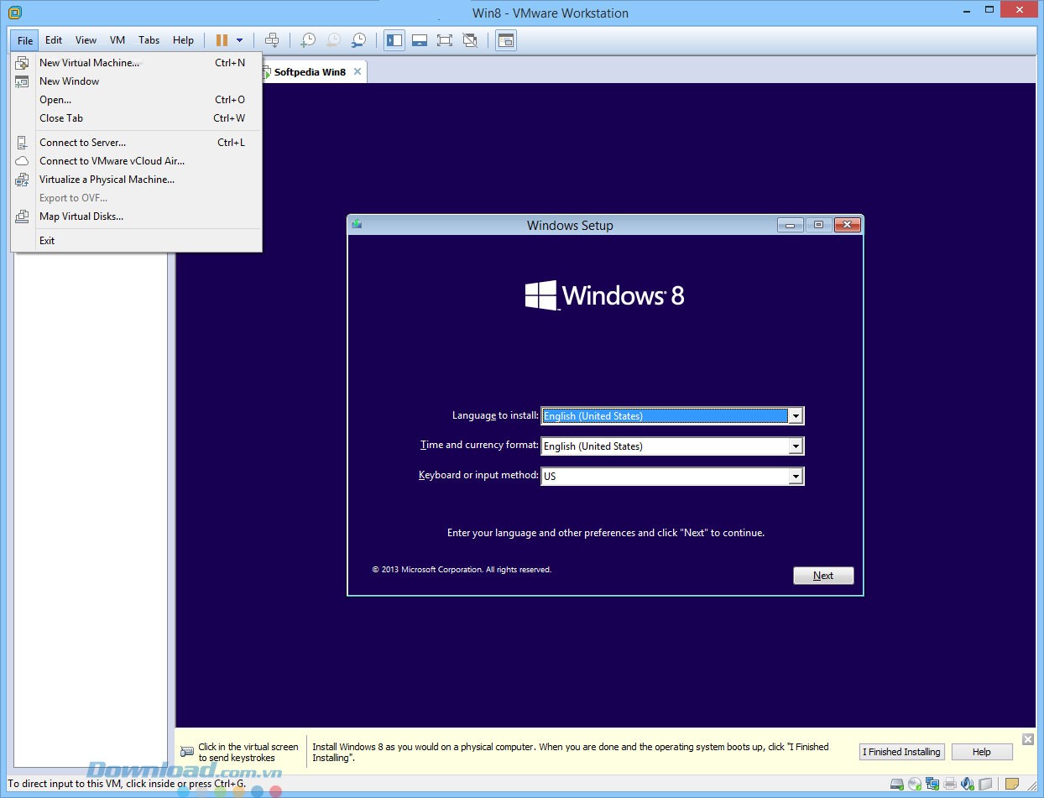Send Ctrl+Alt+Del to the virtual machine

(273, 39)
